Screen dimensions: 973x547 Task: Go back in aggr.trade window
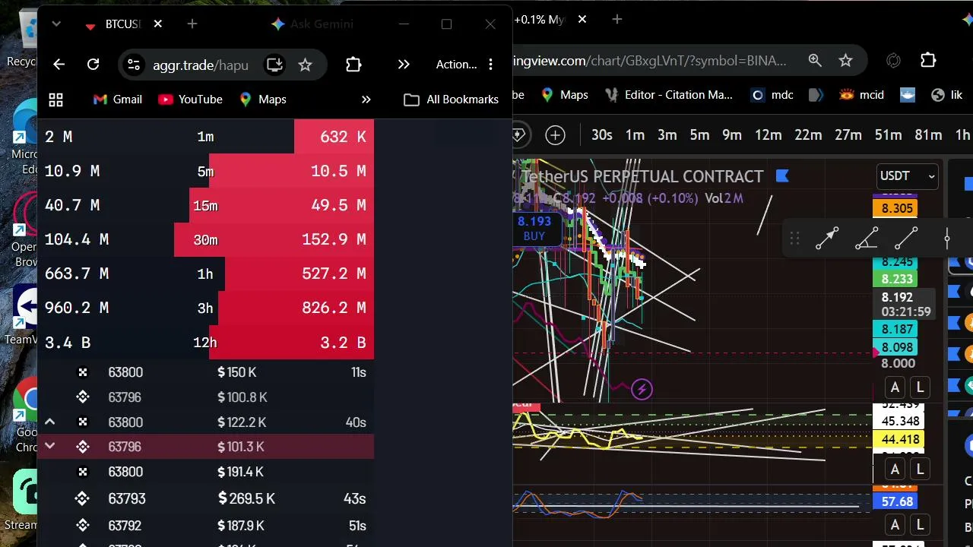(x=59, y=65)
